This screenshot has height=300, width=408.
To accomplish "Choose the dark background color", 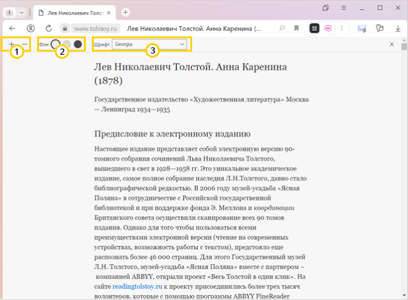I will click(x=78, y=44).
